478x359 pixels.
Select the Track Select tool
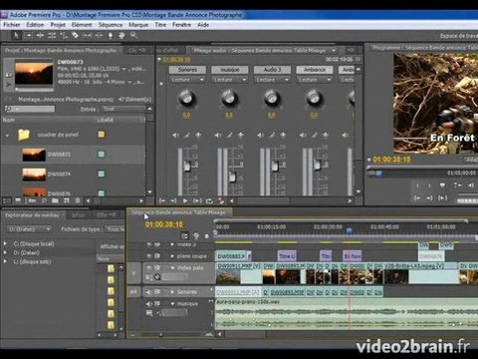pyautogui.click(x=28, y=35)
